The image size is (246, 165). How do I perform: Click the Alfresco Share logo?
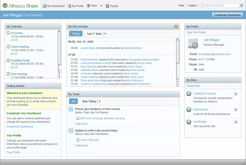[20, 6]
